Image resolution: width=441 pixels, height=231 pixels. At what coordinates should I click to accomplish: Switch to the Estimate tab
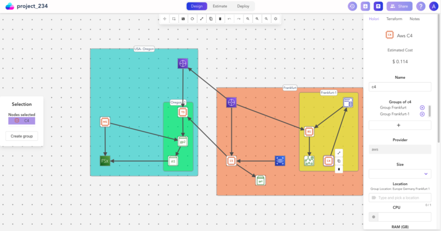click(x=220, y=6)
